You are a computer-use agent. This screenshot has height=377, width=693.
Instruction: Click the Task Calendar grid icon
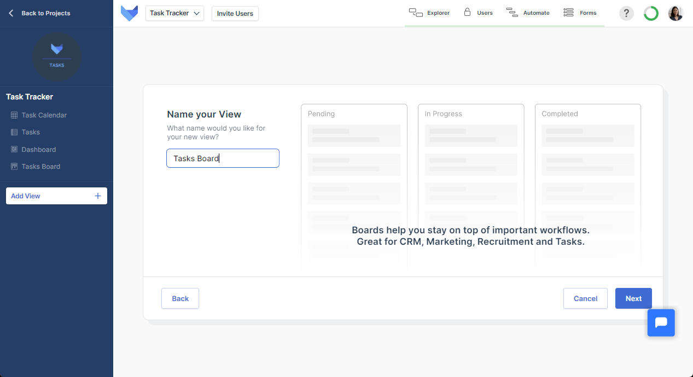pos(14,115)
